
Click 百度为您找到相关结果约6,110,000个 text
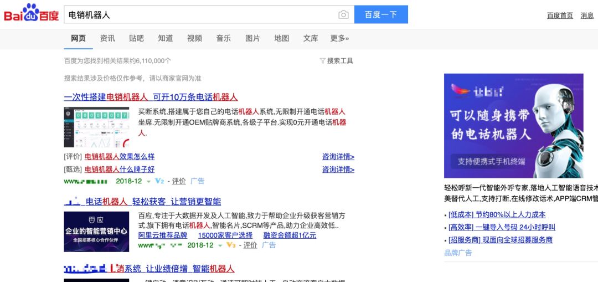(x=117, y=61)
